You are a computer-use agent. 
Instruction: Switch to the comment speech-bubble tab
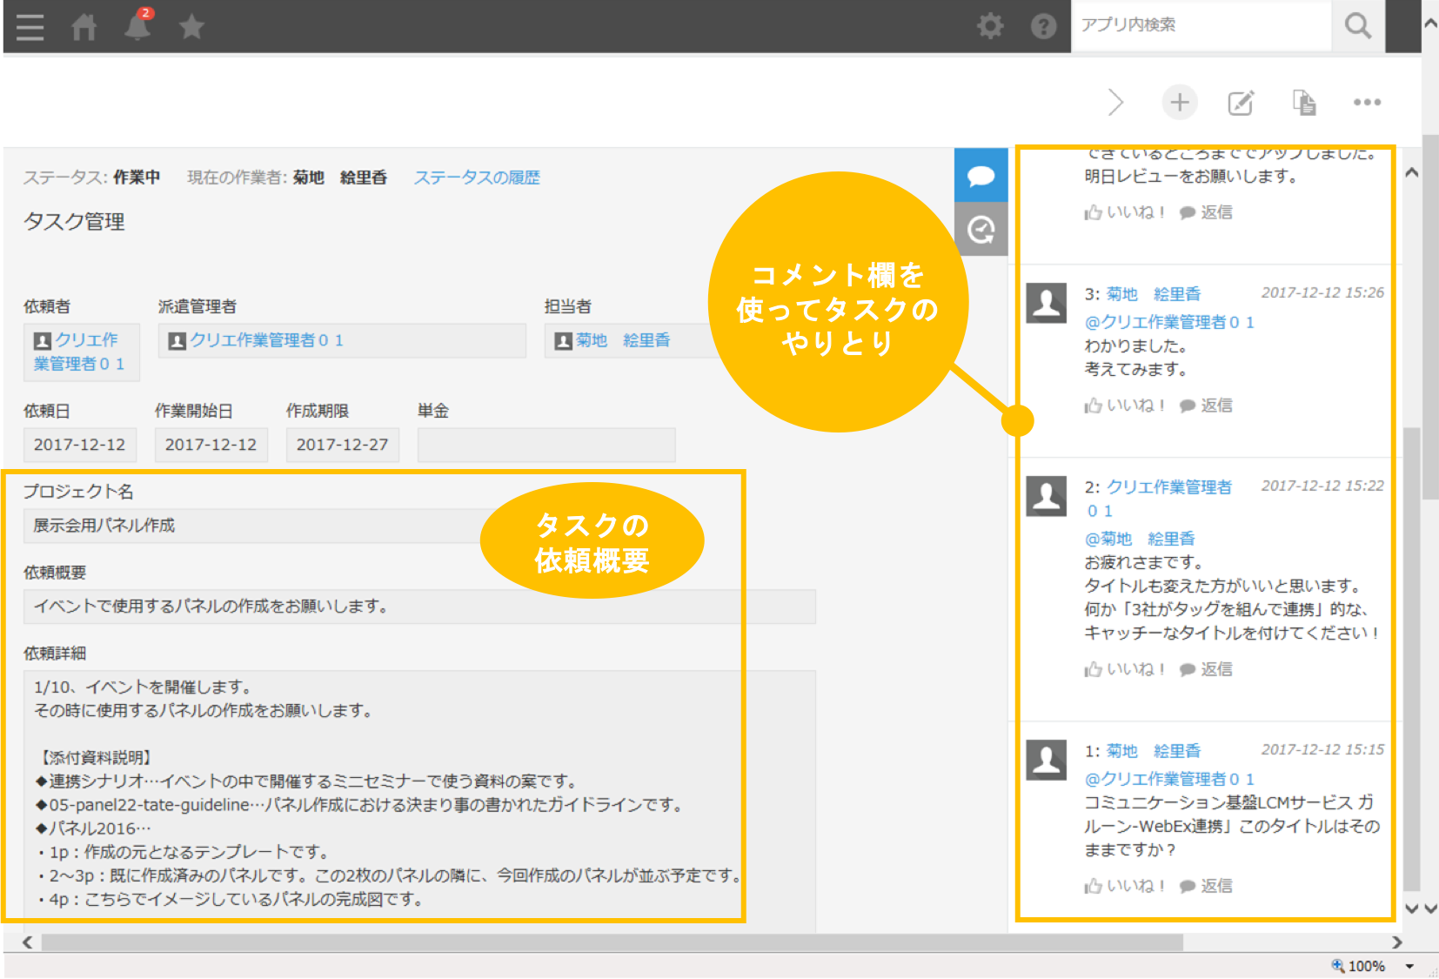(981, 175)
